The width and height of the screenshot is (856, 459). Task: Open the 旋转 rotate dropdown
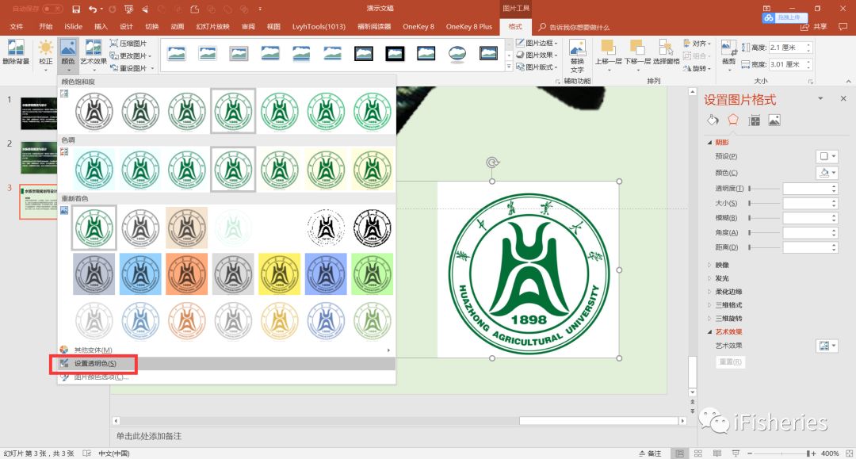click(697, 68)
